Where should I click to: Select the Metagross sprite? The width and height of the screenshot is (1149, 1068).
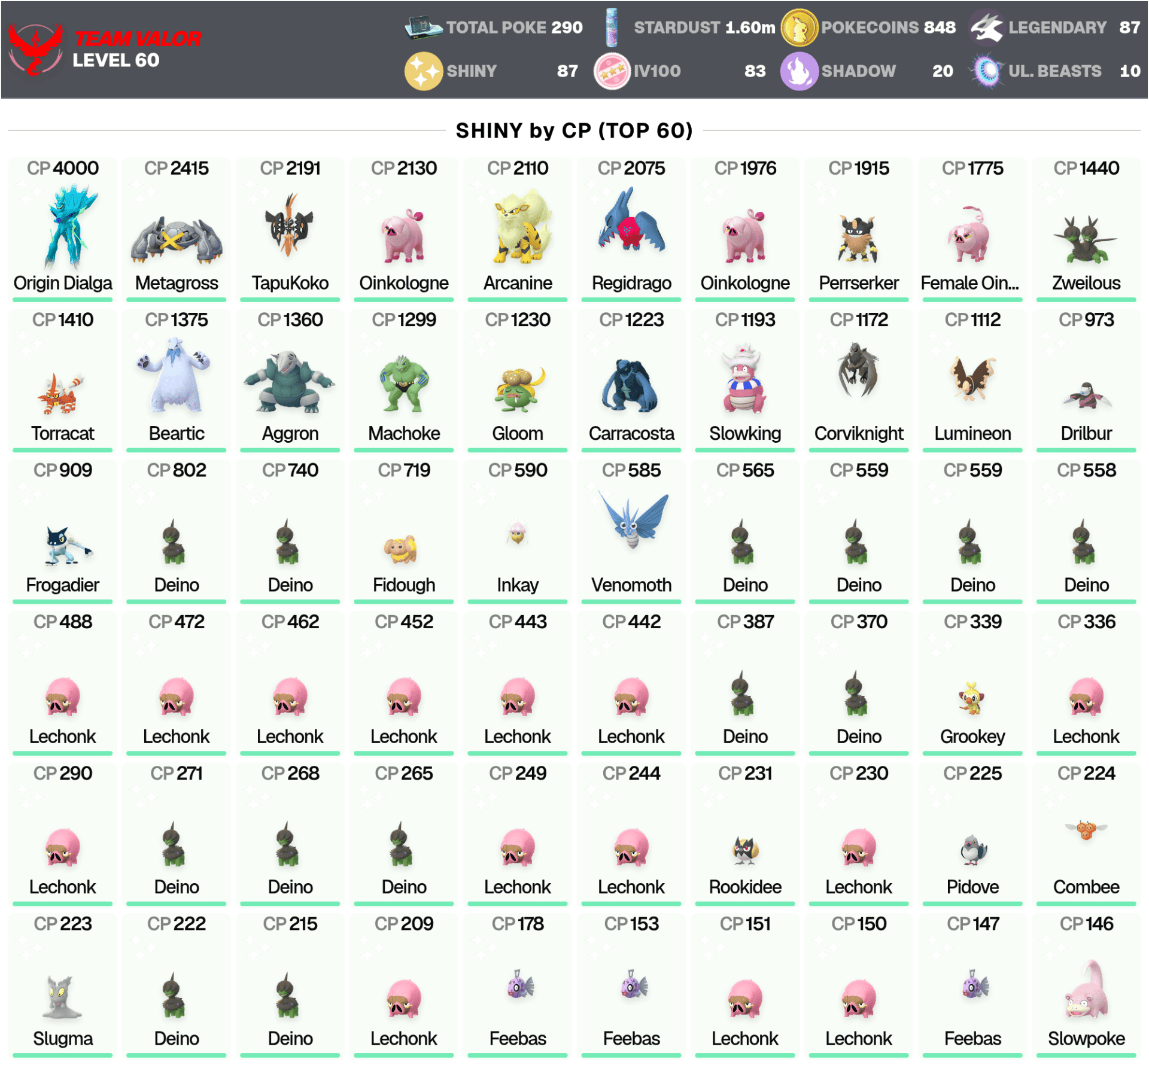[x=177, y=241]
